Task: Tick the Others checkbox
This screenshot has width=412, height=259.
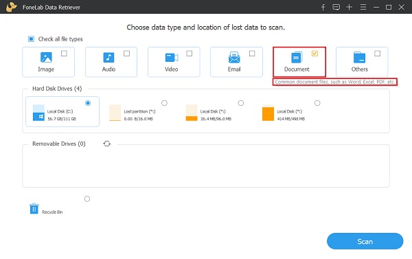Action: click(377, 54)
